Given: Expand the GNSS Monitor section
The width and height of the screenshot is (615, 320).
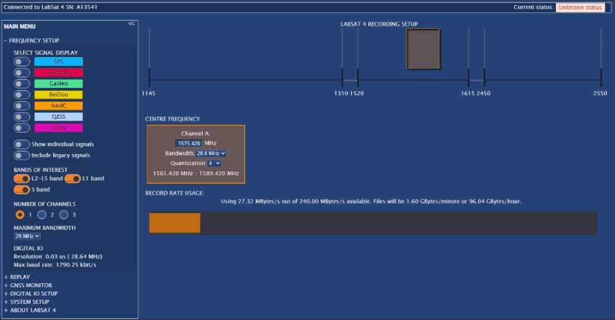Looking at the screenshot, I should click(x=28, y=285).
